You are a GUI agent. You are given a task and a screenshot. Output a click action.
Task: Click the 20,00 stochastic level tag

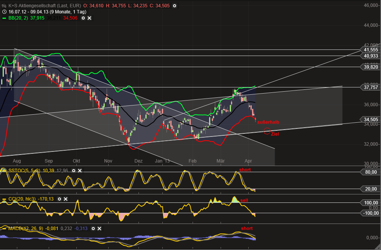371,189
